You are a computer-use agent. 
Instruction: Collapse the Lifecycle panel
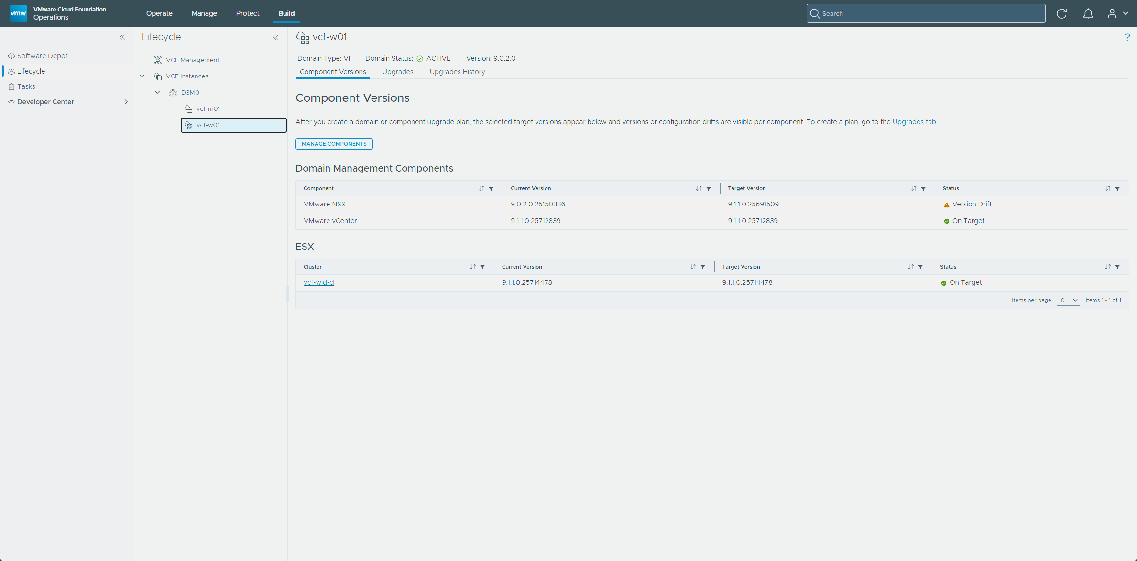pos(276,37)
